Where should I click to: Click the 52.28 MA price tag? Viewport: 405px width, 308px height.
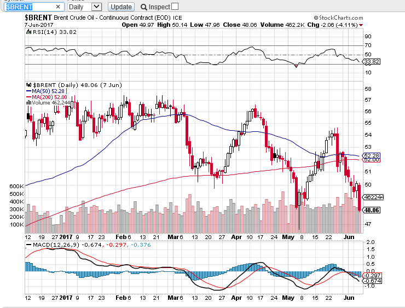pos(371,156)
